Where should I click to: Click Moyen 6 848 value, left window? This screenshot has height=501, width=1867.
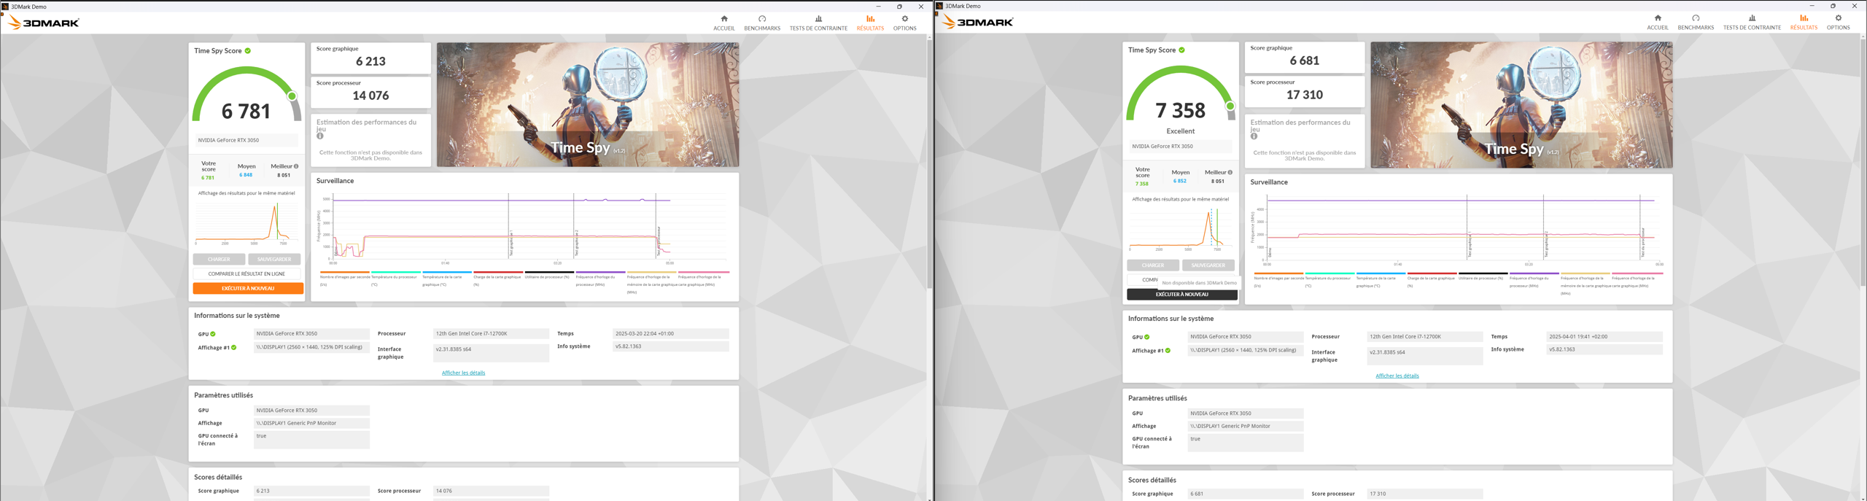pos(246,175)
